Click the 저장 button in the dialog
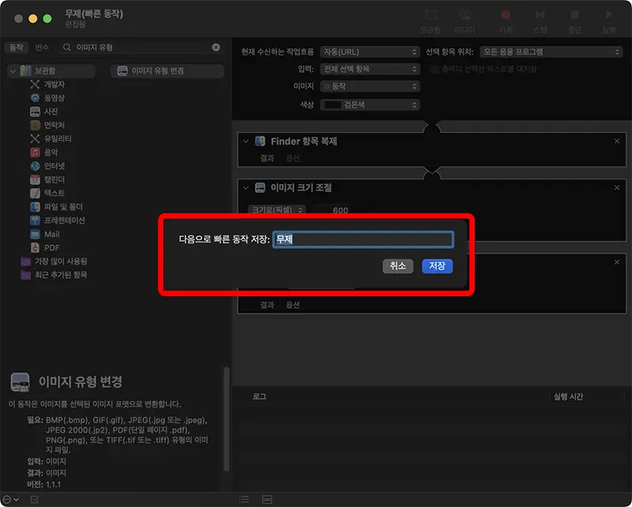Viewport: 632px width, 507px height. click(437, 266)
